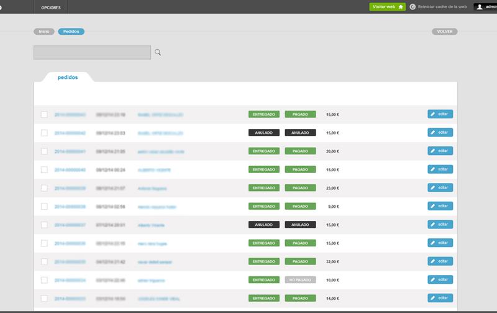Screen dimensions: 497x313
Task: Tick checkbox for the 9,00 € order
Action: (44, 206)
